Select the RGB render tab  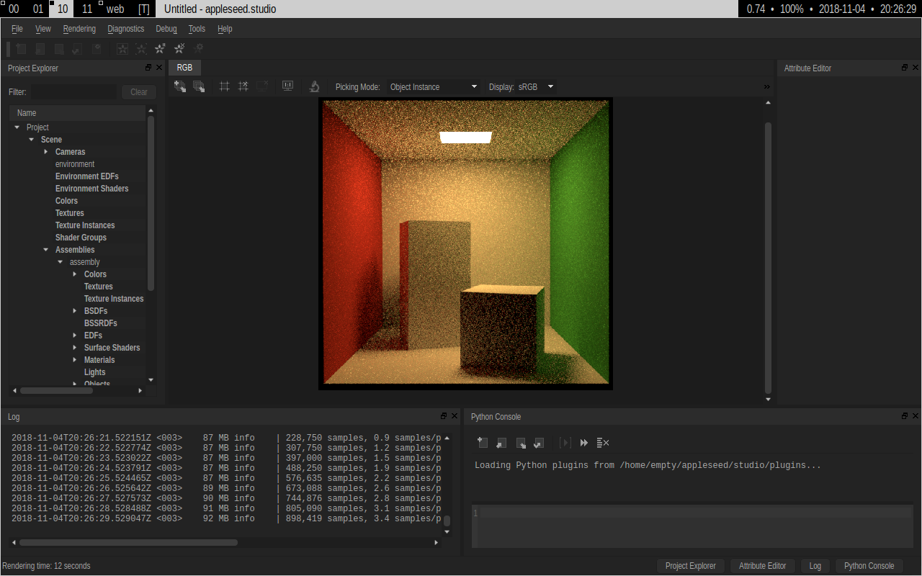pos(184,68)
